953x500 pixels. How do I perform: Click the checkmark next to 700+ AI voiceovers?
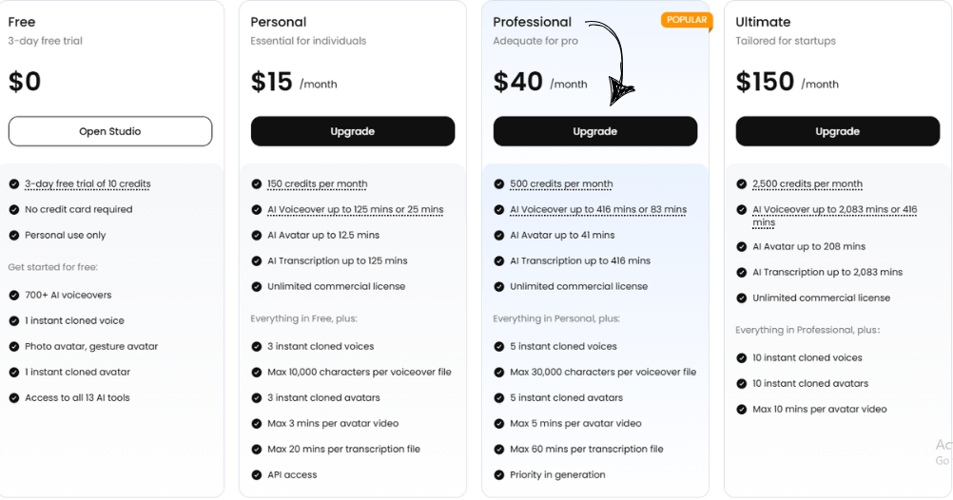click(x=13, y=296)
